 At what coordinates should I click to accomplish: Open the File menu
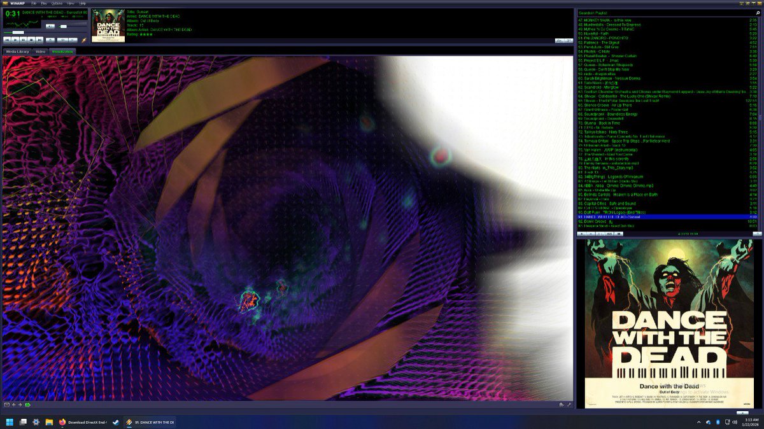coord(34,3)
